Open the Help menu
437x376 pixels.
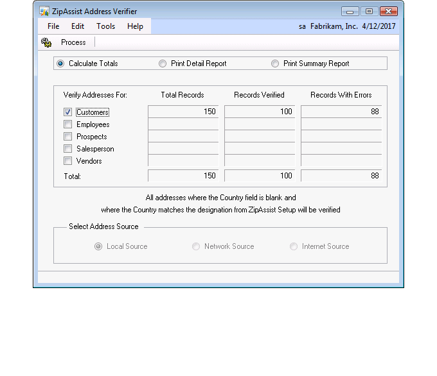tap(135, 26)
